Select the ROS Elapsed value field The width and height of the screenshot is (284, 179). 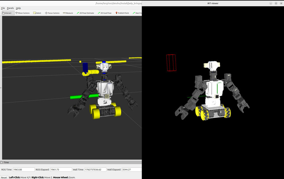[x=61, y=169]
